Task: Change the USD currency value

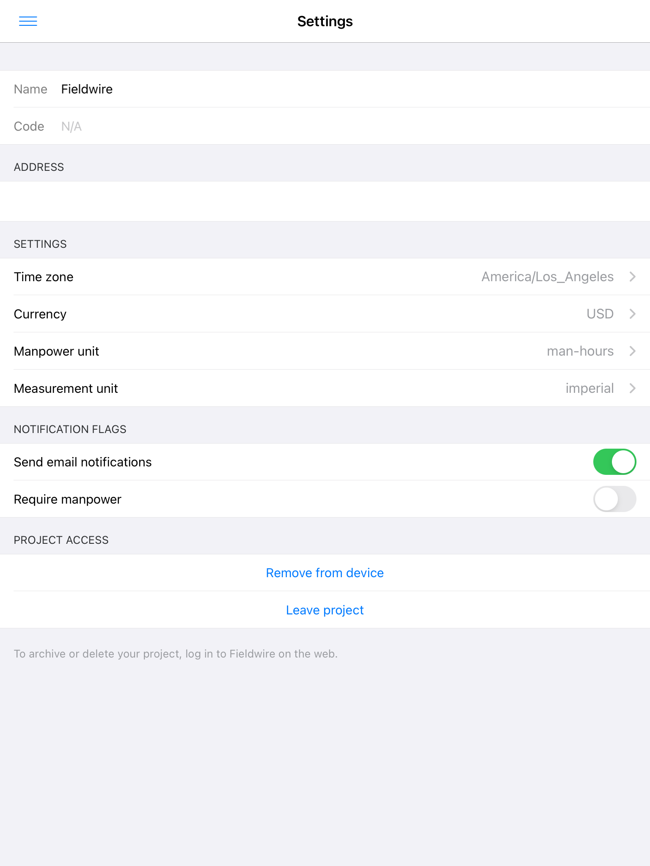Action: [600, 314]
